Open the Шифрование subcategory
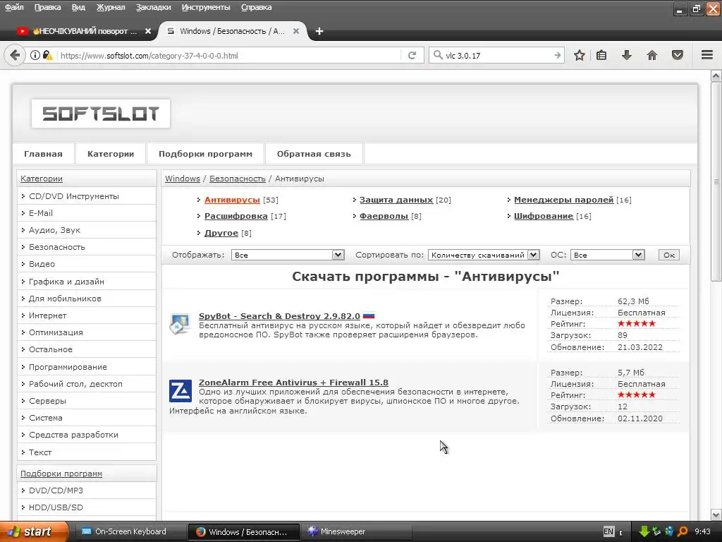722x542 pixels. (544, 216)
